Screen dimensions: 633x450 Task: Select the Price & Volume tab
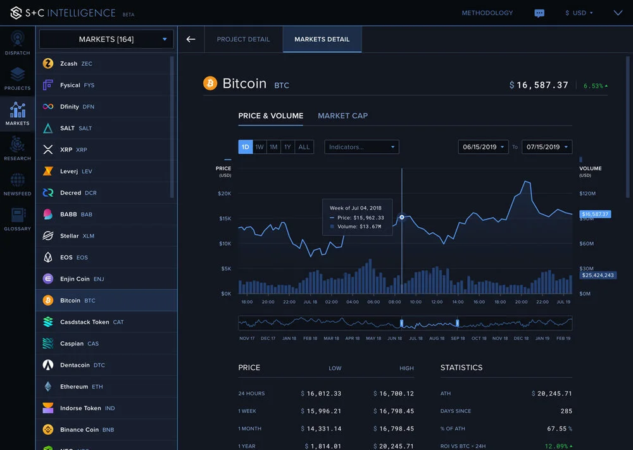pyautogui.click(x=271, y=116)
